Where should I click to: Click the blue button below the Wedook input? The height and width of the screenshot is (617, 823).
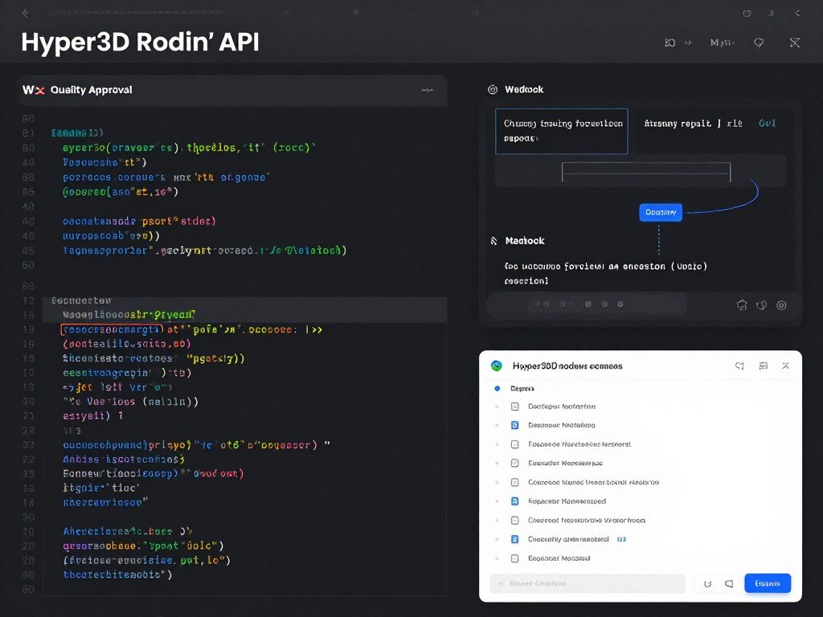tap(661, 212)
